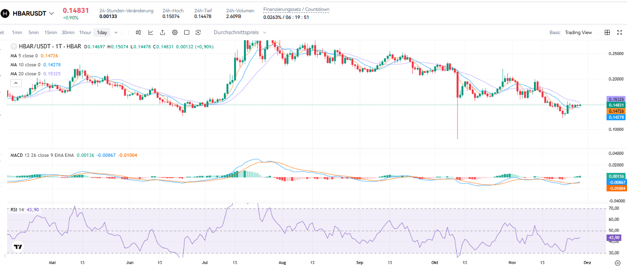Click the rectangle screenshot icon in toolbar
The width and height of the screenshot is (627, 270).
tap(187, 33)
